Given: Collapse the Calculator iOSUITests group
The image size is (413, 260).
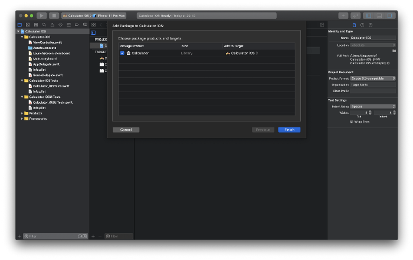Looking at the screenshot, I should tap(22, 97).
